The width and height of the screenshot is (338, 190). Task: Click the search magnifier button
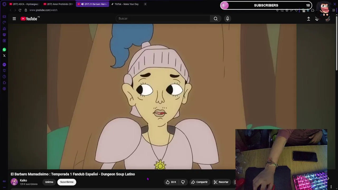click(216, 18)
